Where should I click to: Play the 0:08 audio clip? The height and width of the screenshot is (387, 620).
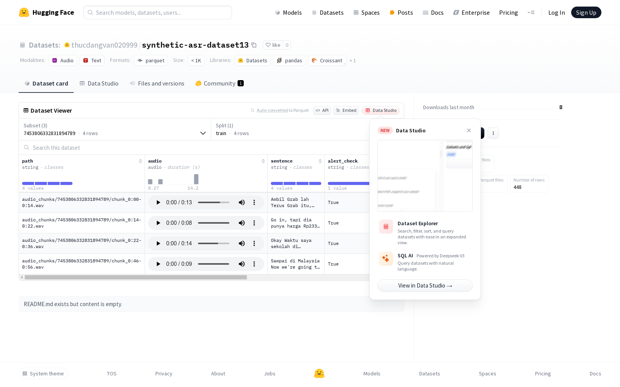point(158,223)
